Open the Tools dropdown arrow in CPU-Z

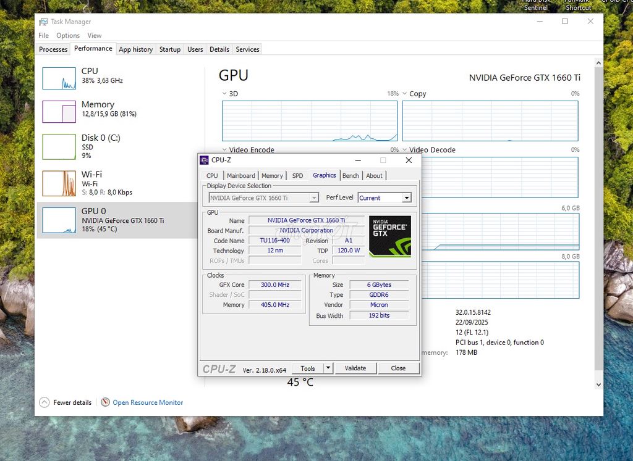pyautogui.click(x=328, y=368)
